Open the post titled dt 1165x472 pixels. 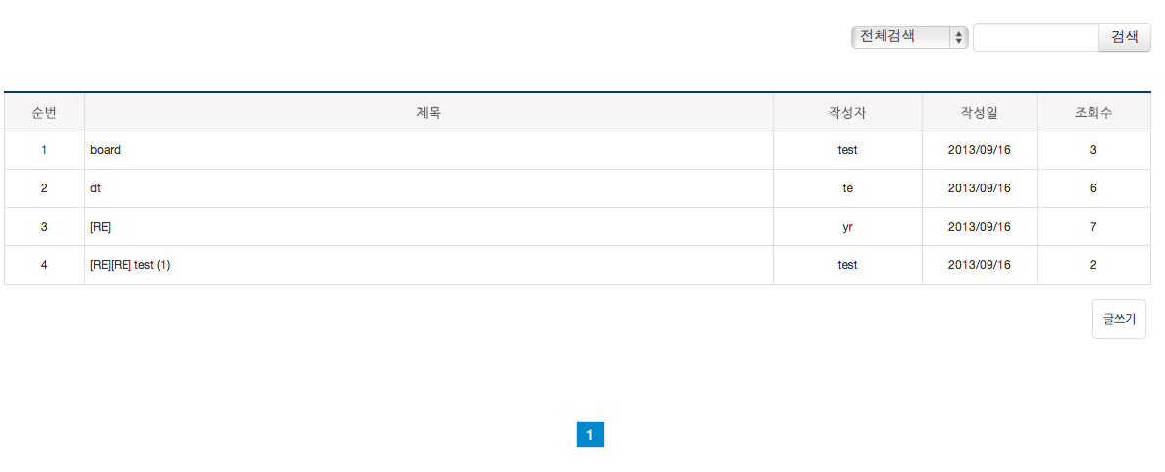[96, 188]
